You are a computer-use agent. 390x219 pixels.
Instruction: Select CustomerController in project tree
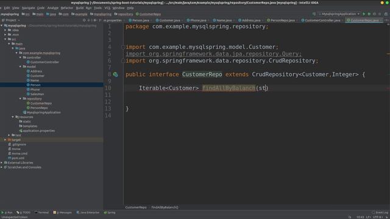click(x=43, y=62)
